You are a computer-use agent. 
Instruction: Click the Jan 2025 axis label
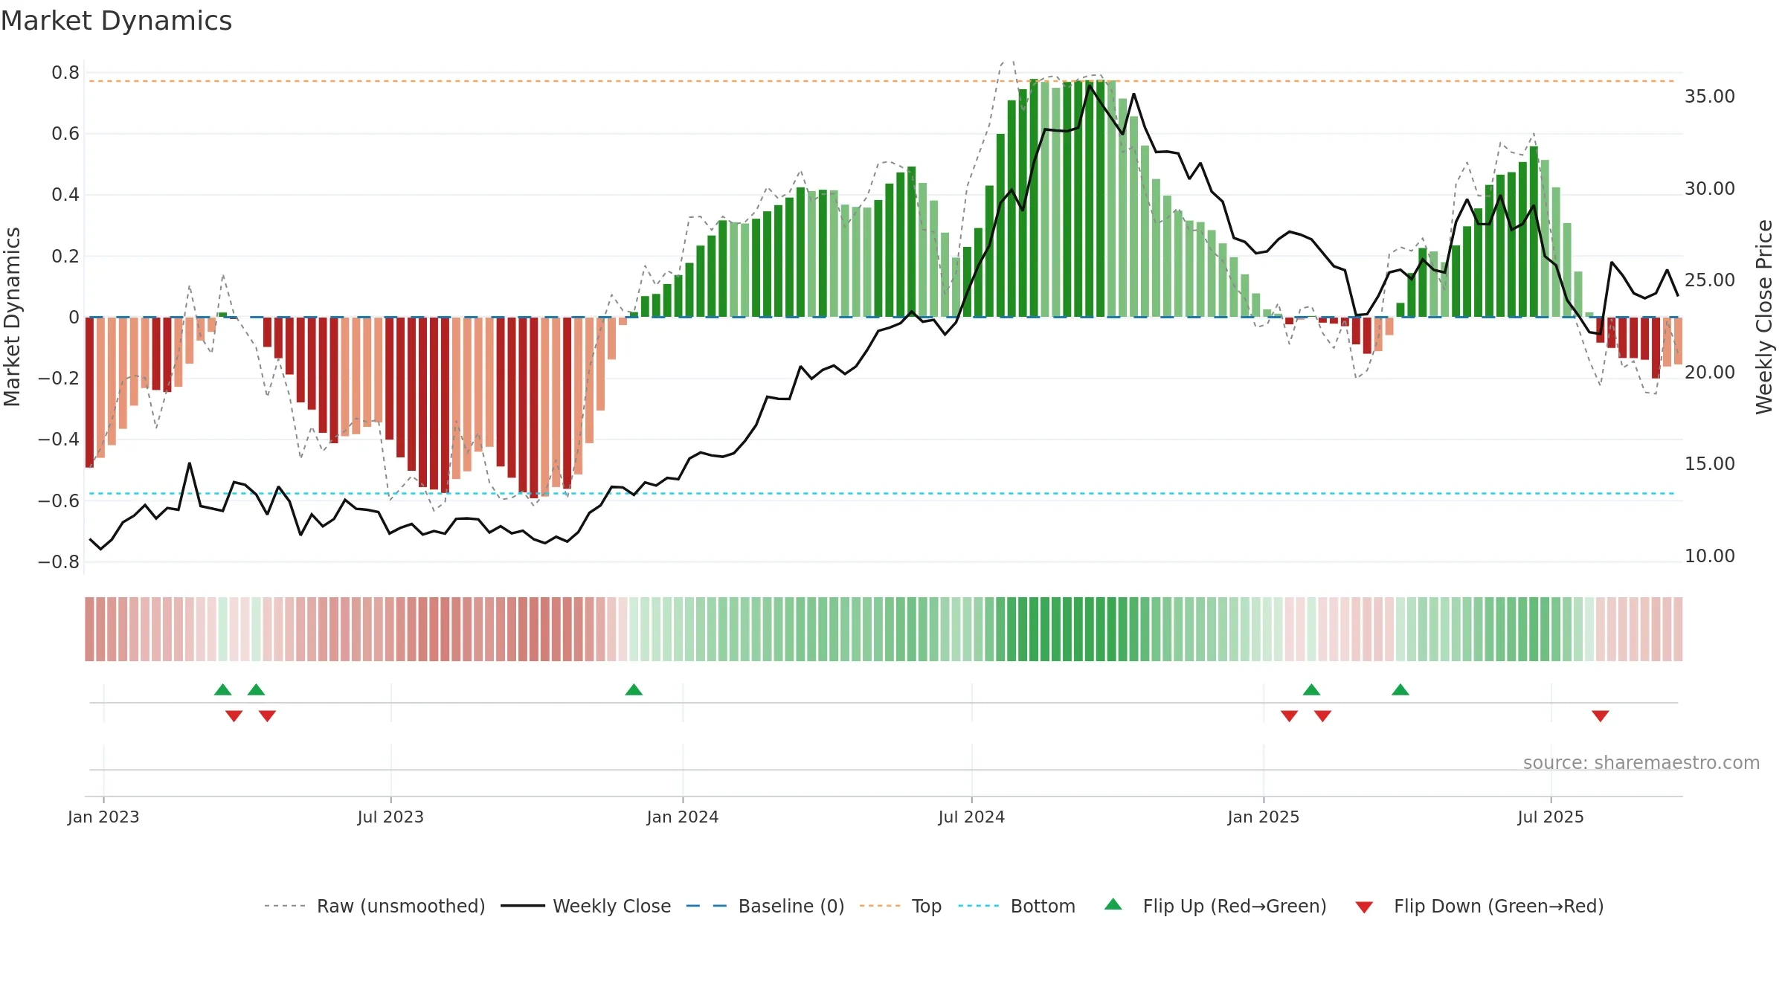click(x=1264, y=817)
